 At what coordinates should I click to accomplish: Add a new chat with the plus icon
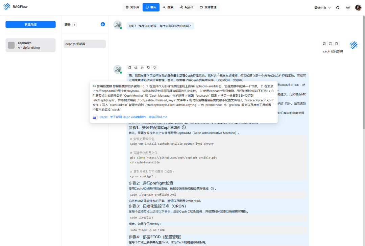[103, 24]
